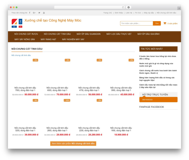Click Xem thêm sản phẩm Nồi chưng cất tinh dầu button
This screenshot has height=160, width=189.
[73, 143]
